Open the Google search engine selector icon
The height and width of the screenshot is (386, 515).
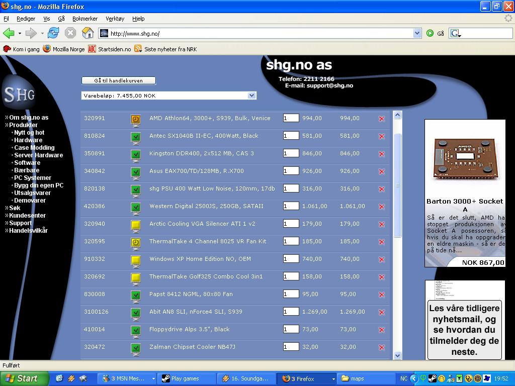[x=456, y=33]
